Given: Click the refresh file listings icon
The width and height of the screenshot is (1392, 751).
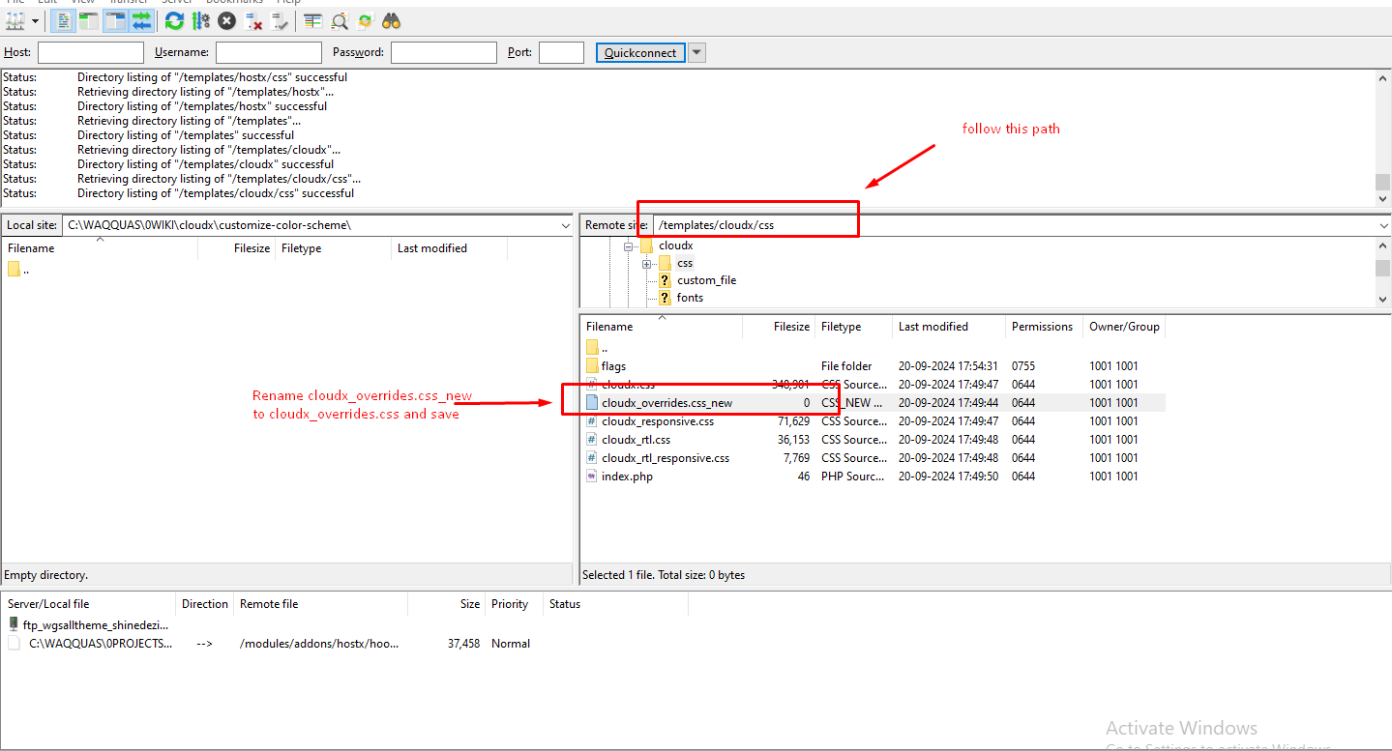Looking at the screenshot, I should (174, 20).
